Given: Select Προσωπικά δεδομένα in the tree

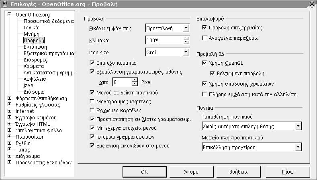Looking at the screenshot, I should point(49,21).
